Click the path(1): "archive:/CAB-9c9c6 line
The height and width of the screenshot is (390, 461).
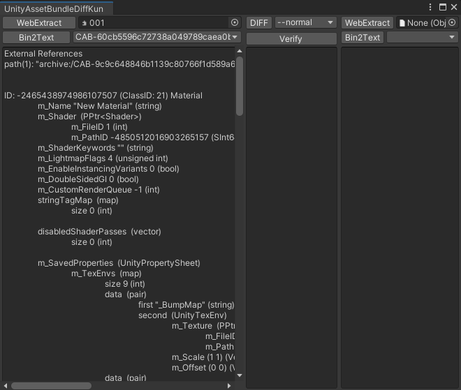pos(119,64)
